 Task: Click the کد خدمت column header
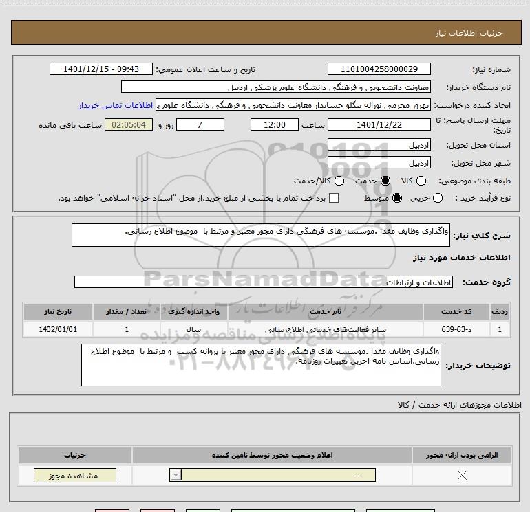[x=456, y=311]
